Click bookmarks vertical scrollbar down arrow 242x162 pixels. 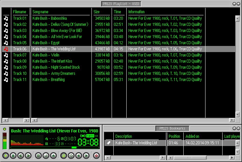(x=237, y=152)
